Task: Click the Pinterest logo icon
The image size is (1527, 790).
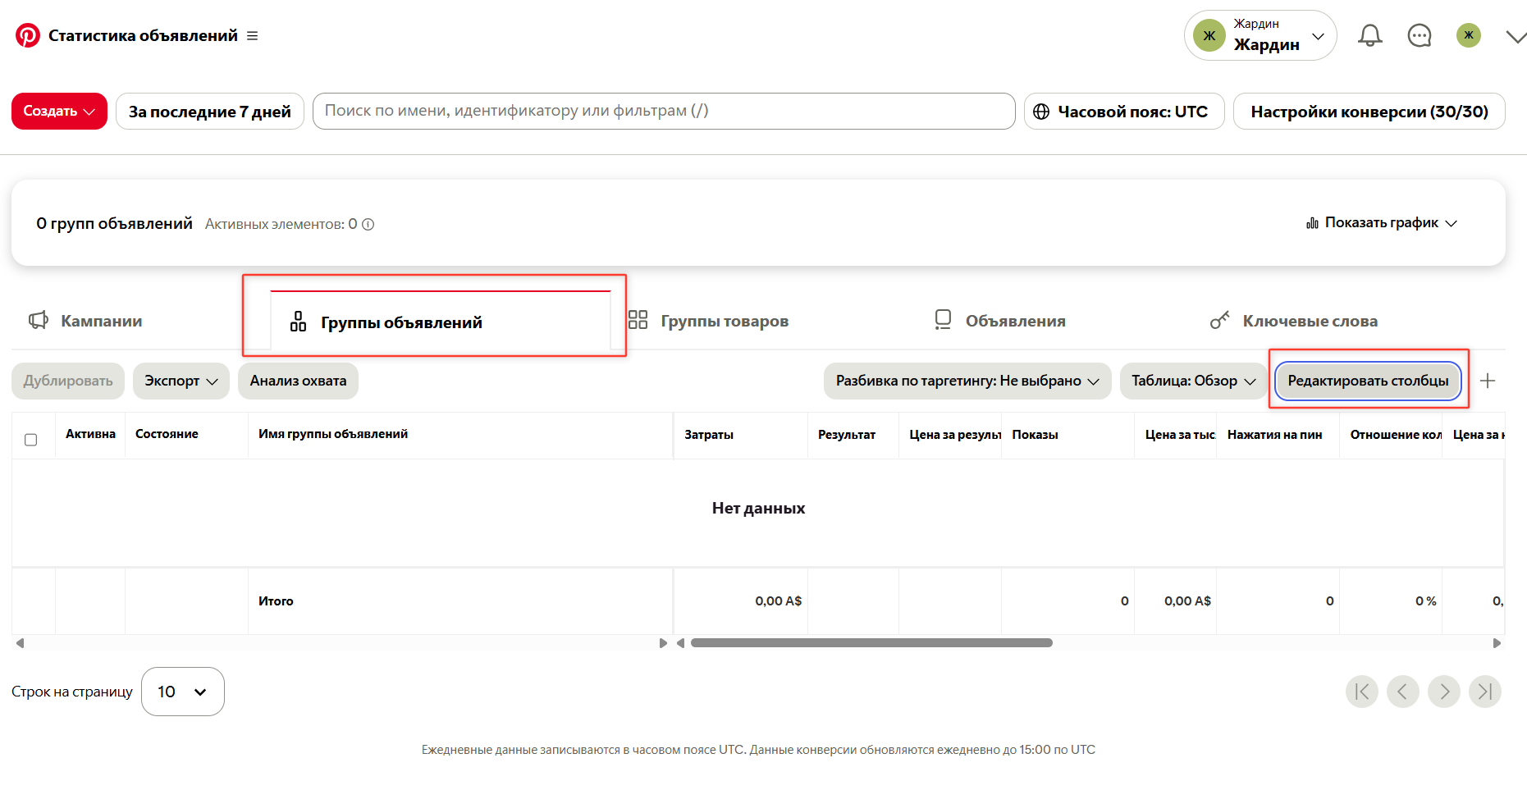Action: [28, 35]
